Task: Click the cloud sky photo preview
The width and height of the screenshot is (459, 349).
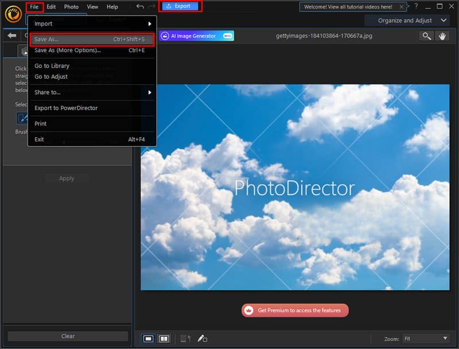Action: click(x=295, y=187)
